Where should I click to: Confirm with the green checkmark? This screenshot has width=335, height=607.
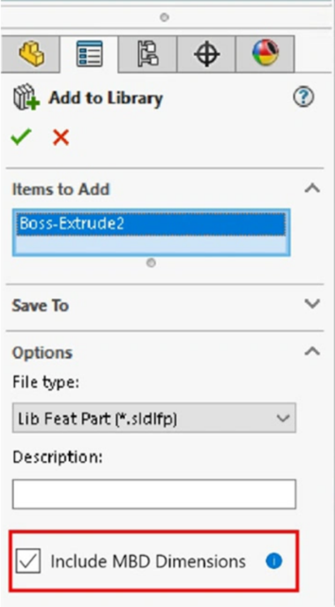pos(21,136)
